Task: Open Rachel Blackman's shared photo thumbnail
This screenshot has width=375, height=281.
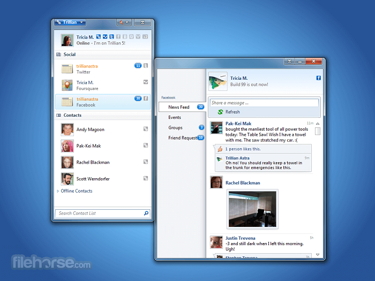Action: click(x=252, y=209)
